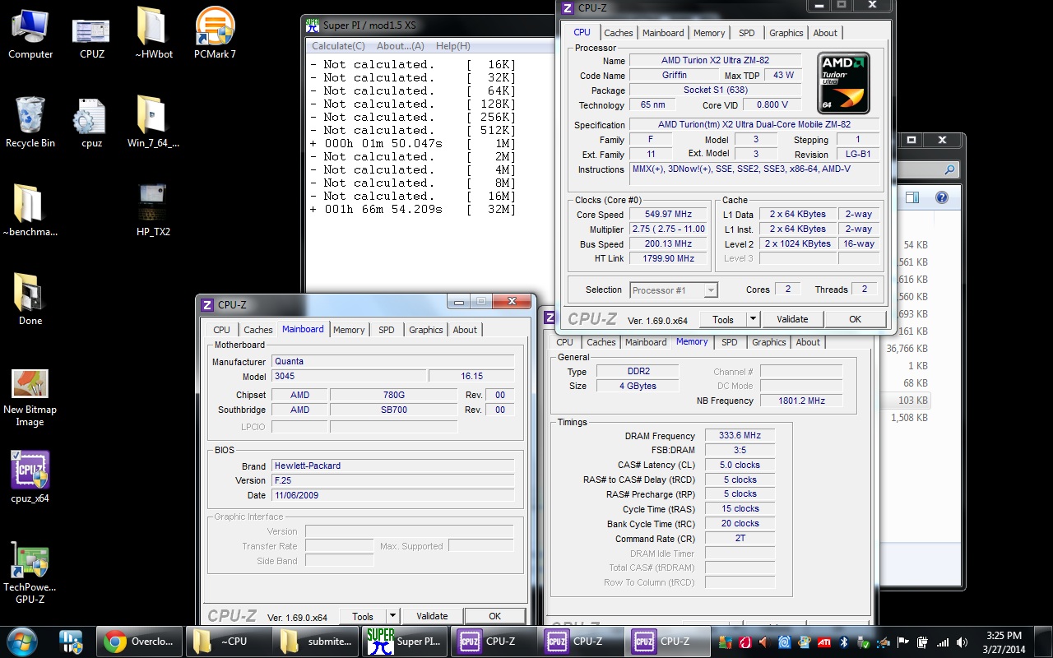Click Tools button in Mainboard CPU-Z window
This screenshot has height=658, width=1053.
pos(363,616)
